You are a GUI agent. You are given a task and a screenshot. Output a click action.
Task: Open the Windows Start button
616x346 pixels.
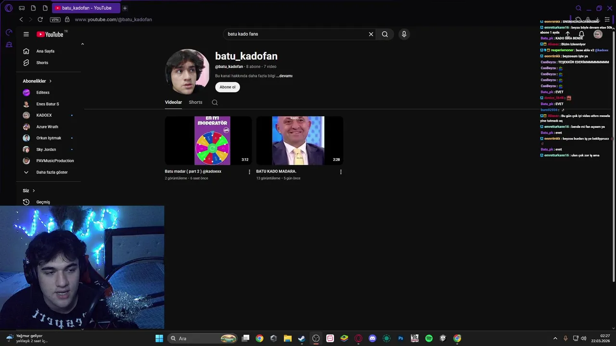point(159,338)
